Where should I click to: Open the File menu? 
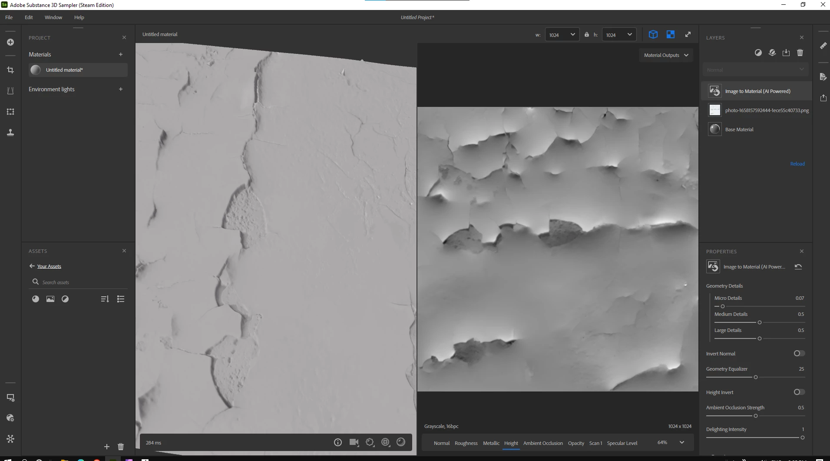[9, 17]
